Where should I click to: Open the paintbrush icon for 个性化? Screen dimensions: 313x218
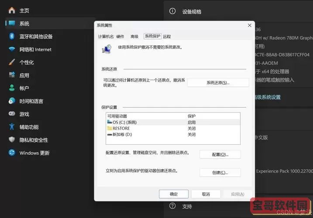click(x=12, y=62)
